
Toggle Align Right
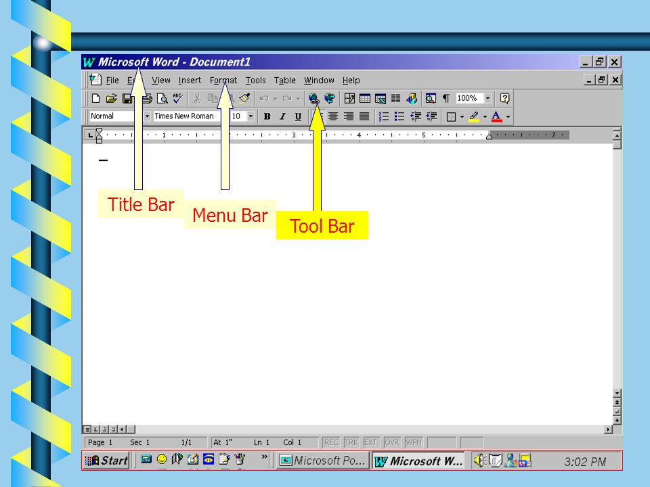(x=349, y=116)
